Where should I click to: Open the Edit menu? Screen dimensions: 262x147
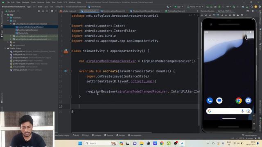(13, 2)
